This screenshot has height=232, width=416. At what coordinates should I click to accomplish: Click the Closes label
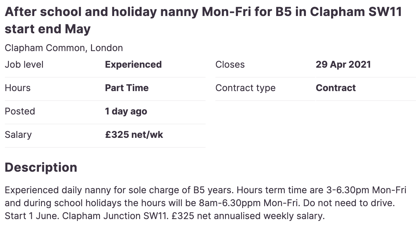230,65
